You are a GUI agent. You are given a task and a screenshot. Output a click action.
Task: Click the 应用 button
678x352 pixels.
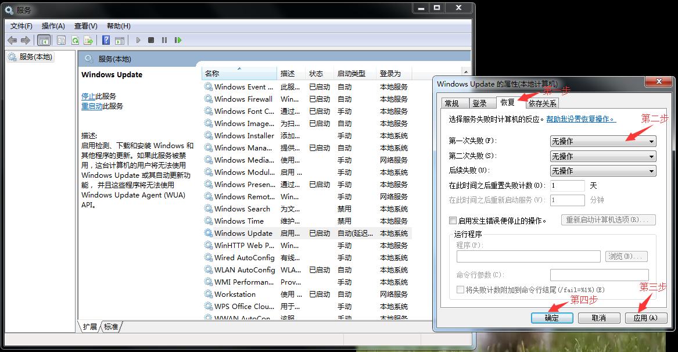pyautogui.click(x=645, y=318)
